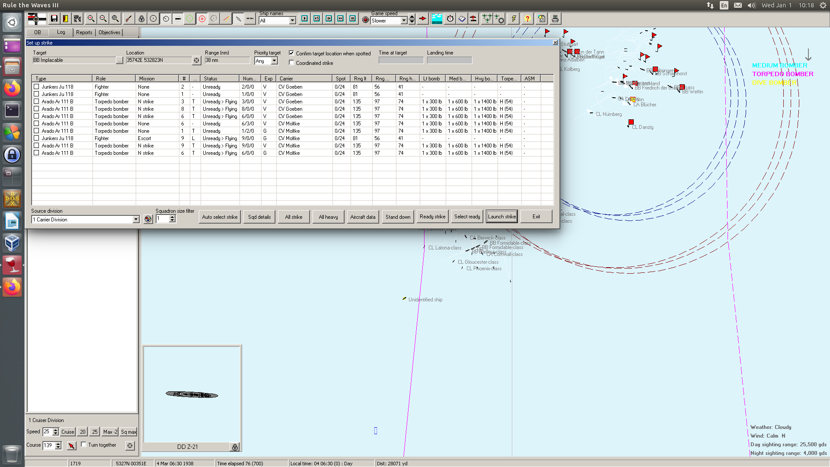Click the Auto select strike button
The image size is (830, 467).
[x=220, y=217]
